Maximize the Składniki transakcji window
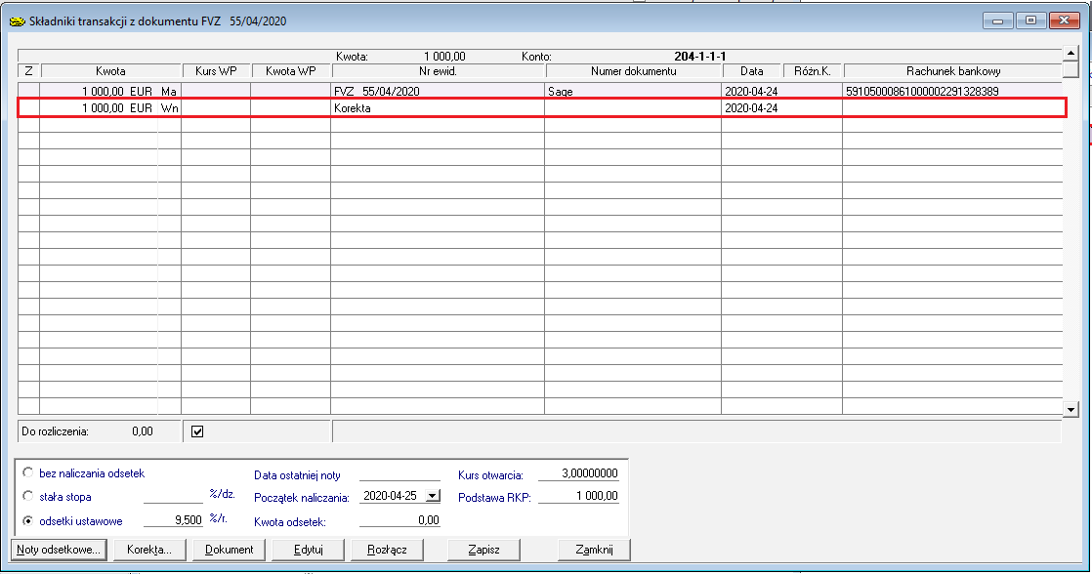Image resolution: width=1092 pixels, height=574 pixels. click(1030, 20)
